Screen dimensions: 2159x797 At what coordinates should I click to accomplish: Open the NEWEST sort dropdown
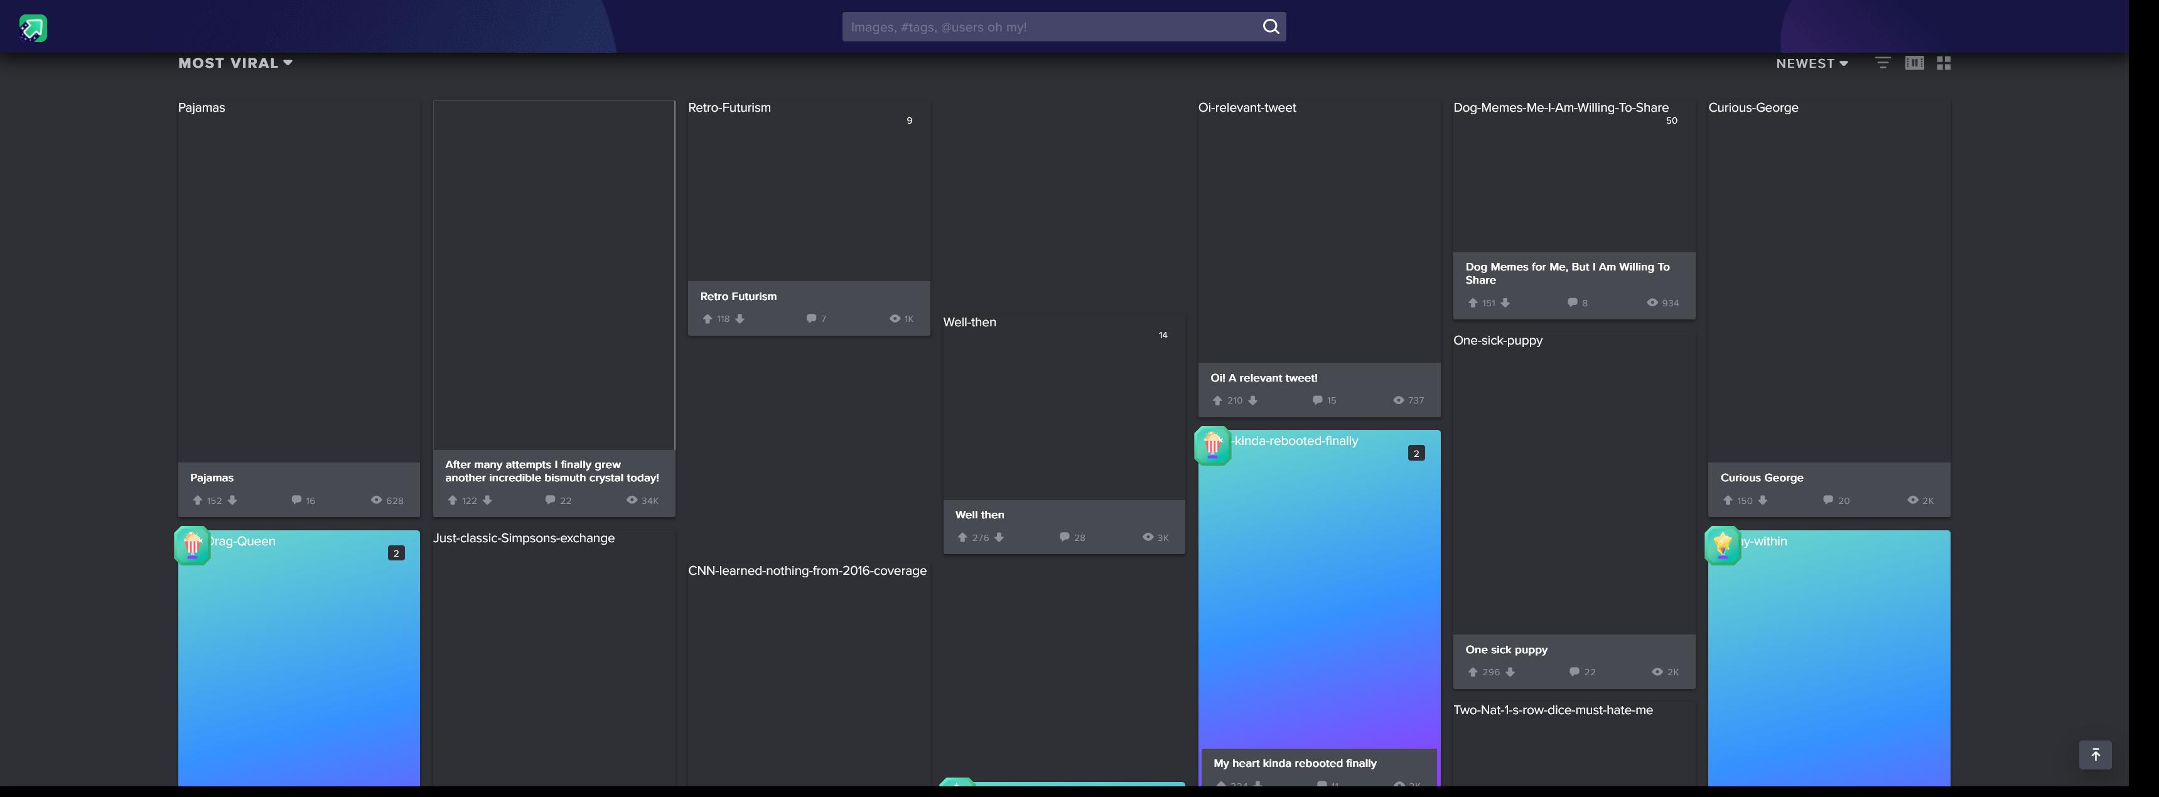(x=1812, y=63)
